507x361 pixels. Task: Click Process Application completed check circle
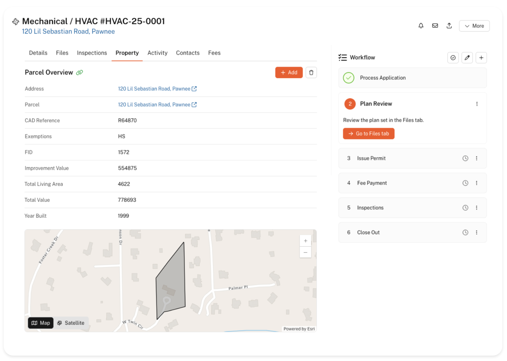348,78
